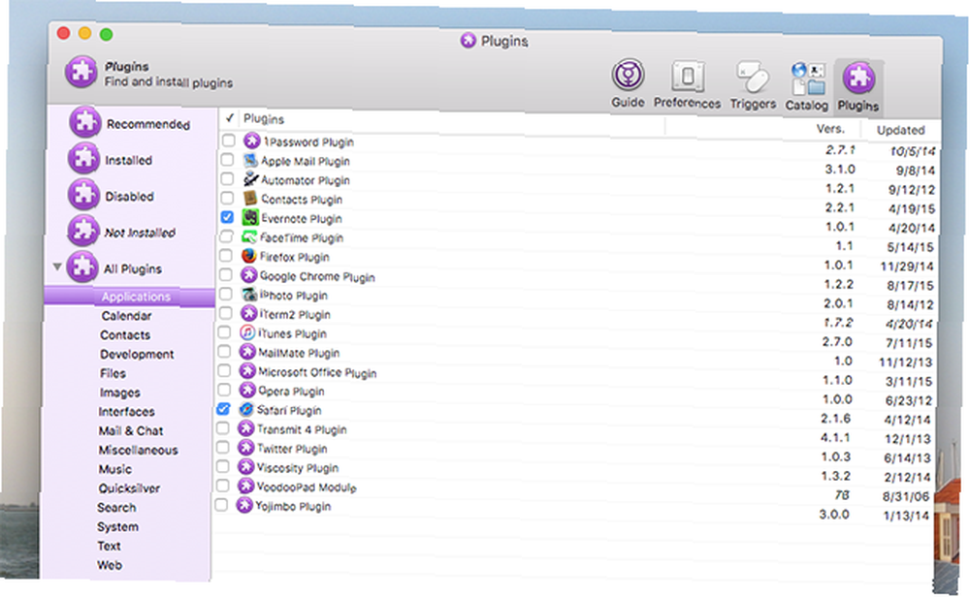Click the Firefox plugin icon
Screen dimensions: 970x597
[x=249, y=256]
